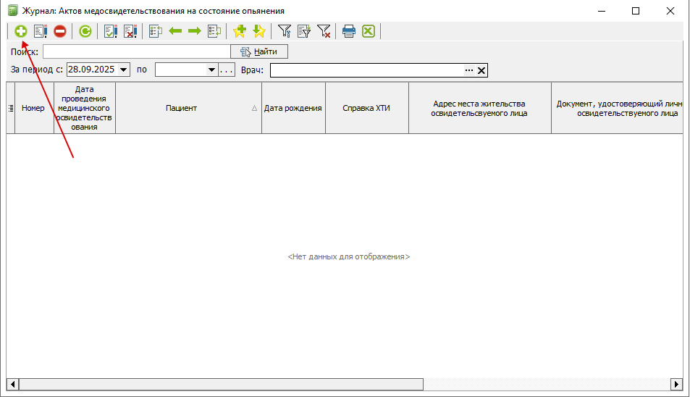Click the green right arrow icon
Viewport: 690px width, 397px height.
click(x=194, y=31)
